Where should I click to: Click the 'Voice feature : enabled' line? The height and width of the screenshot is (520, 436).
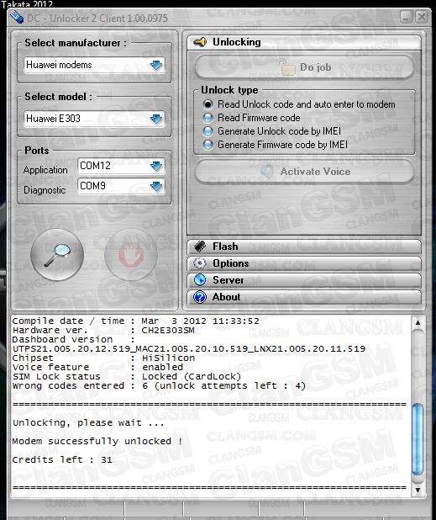(97, 368)
